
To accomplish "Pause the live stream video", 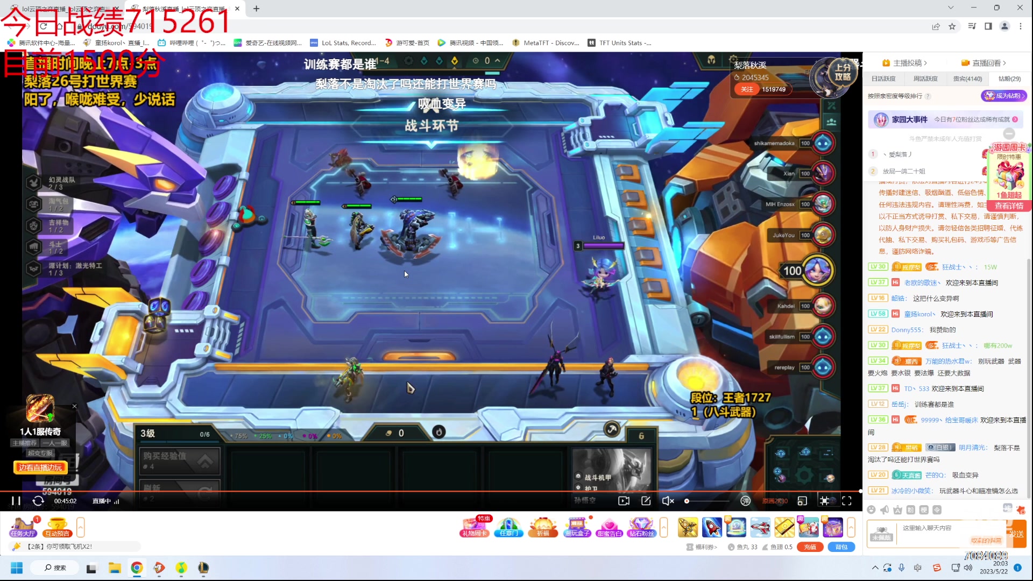I will click(16, 501).
